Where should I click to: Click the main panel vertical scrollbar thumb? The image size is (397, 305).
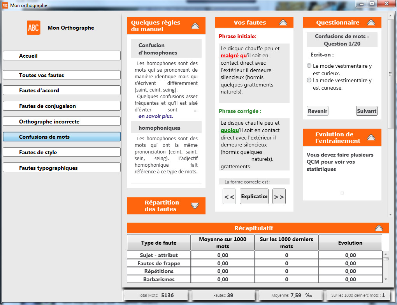[x=390, y=74]
